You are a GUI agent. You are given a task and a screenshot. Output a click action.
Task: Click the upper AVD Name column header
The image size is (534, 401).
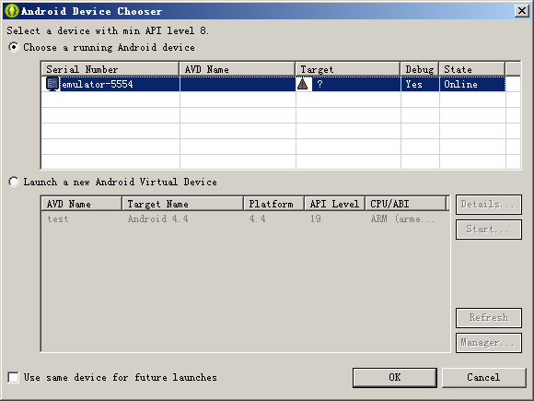click(x=238, y=69)
